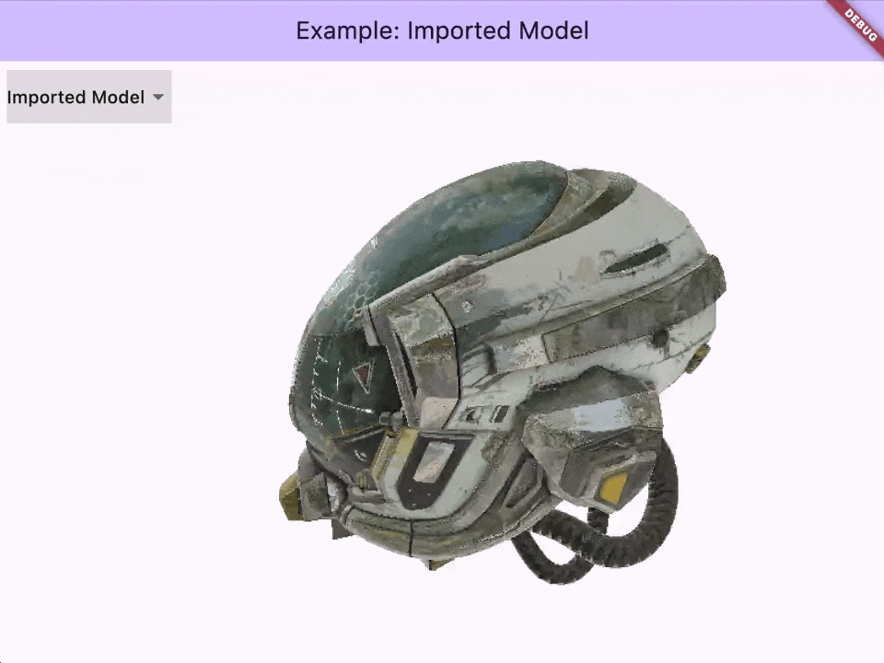Click the dropdown arrow beside Imported Model
The width and height of the screenshot is (884, 663).
pos(158,97)
